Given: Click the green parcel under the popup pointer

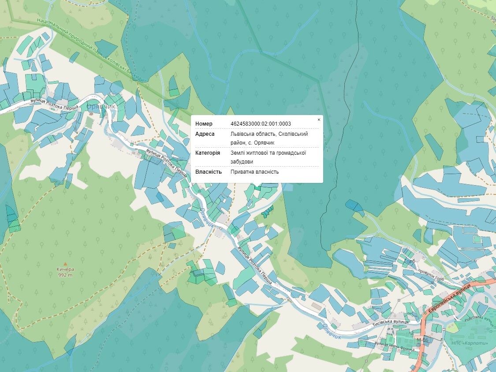Looking at the screenshot, I should click(257, 188).
